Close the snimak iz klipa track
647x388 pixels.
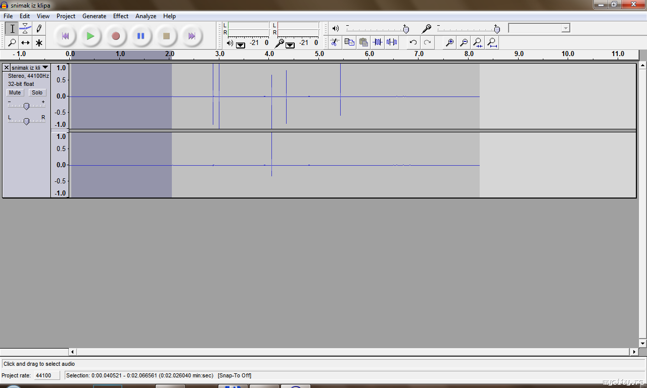(7, 67)
